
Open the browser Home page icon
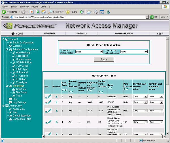(x=44, y=12)
